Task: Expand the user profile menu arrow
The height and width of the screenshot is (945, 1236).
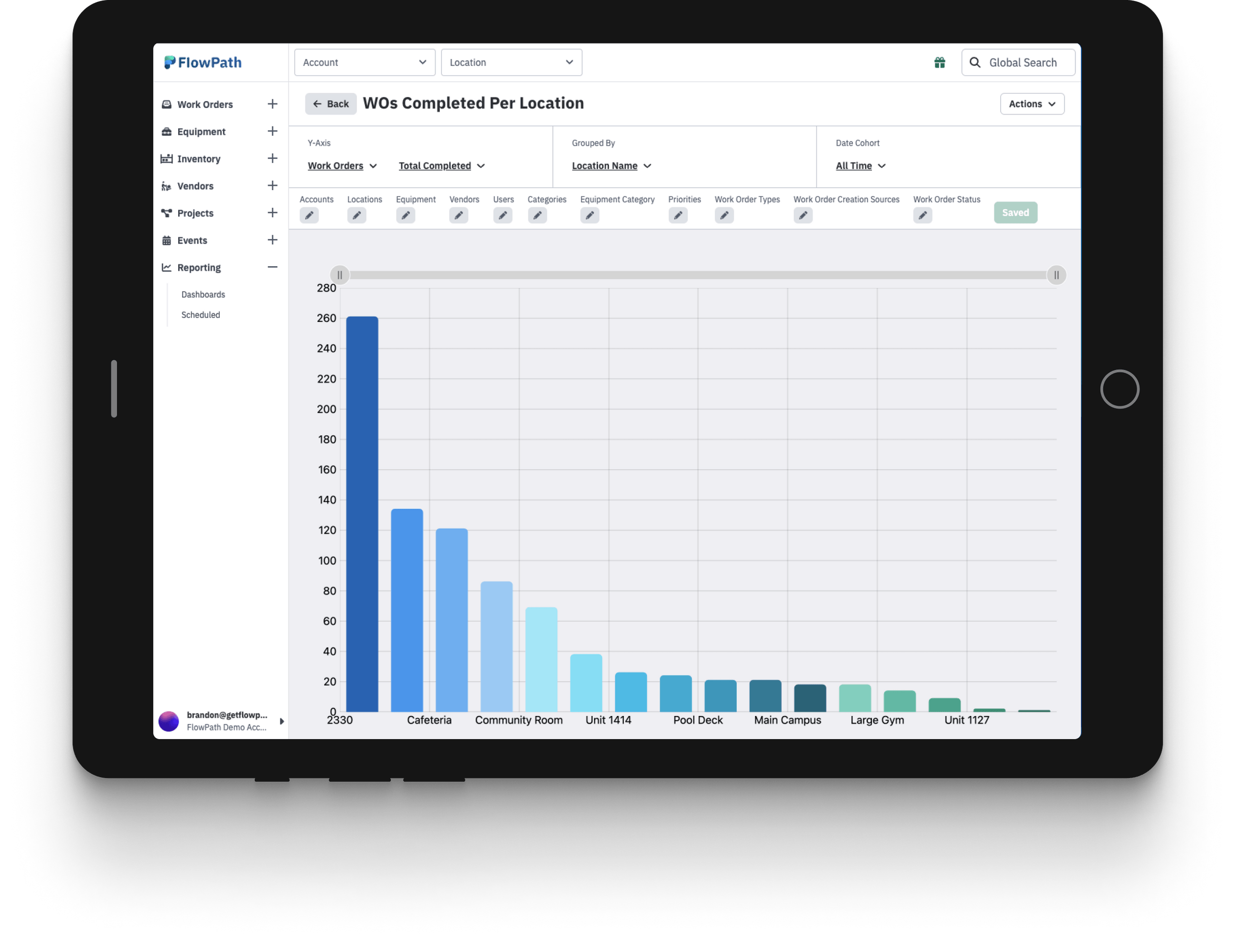Action: point(282,721)
